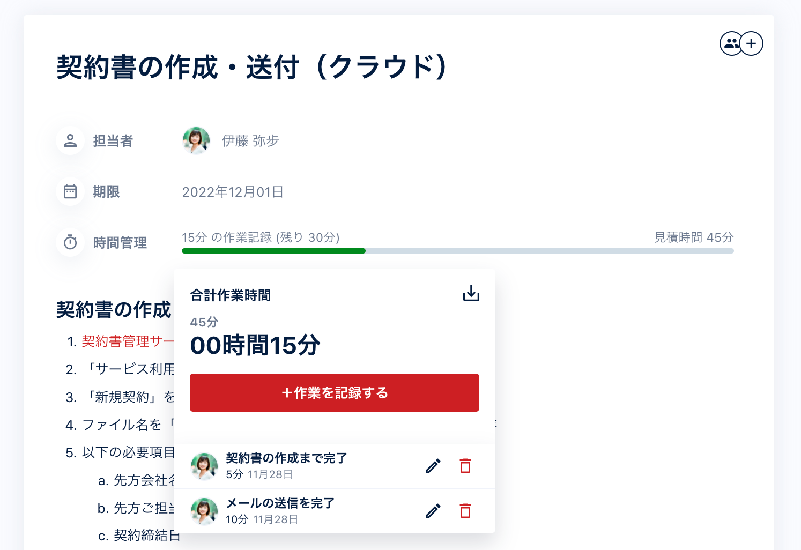
Task: Click the deadline date 2022年12月01日
Action: [x=233, y=192]
